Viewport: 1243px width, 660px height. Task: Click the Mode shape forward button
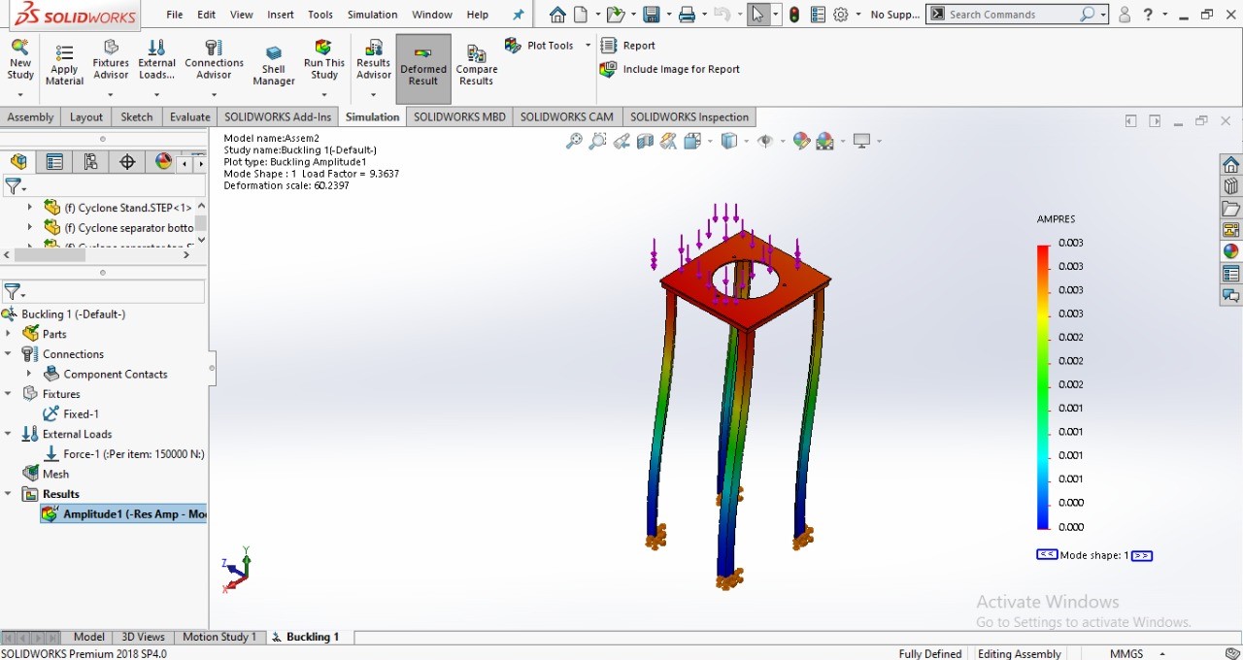click(1142, 554)
